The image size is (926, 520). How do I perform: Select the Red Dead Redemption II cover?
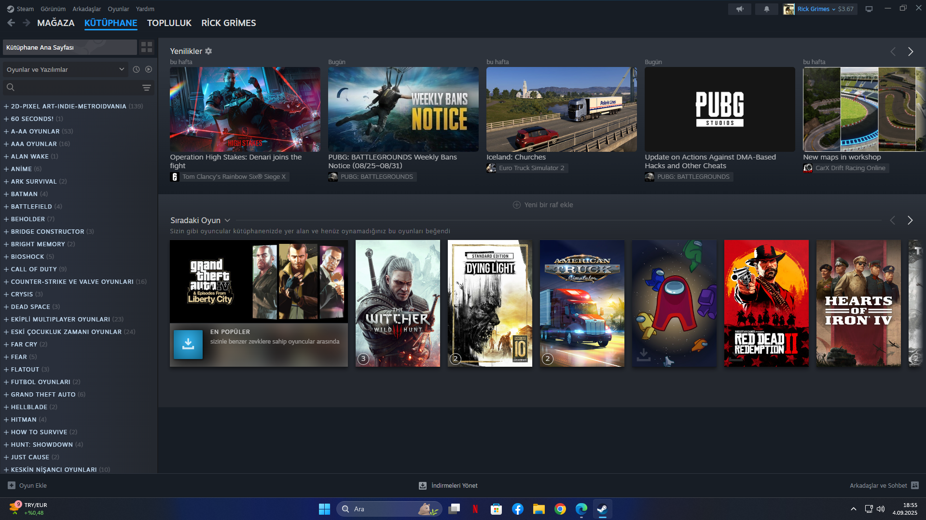tap(766, 303)
